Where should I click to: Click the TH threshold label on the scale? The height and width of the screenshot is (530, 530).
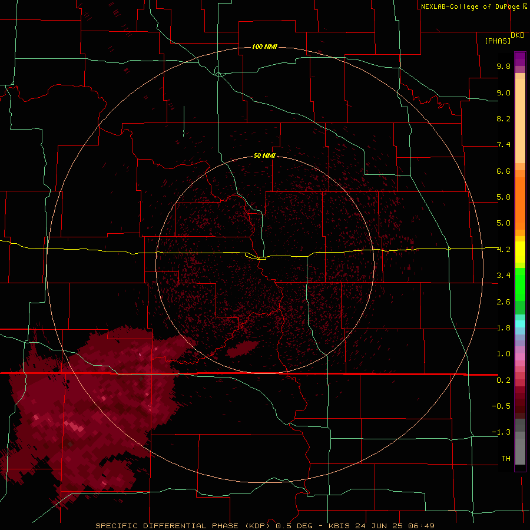pyautogui.click(x=506, y=459)
